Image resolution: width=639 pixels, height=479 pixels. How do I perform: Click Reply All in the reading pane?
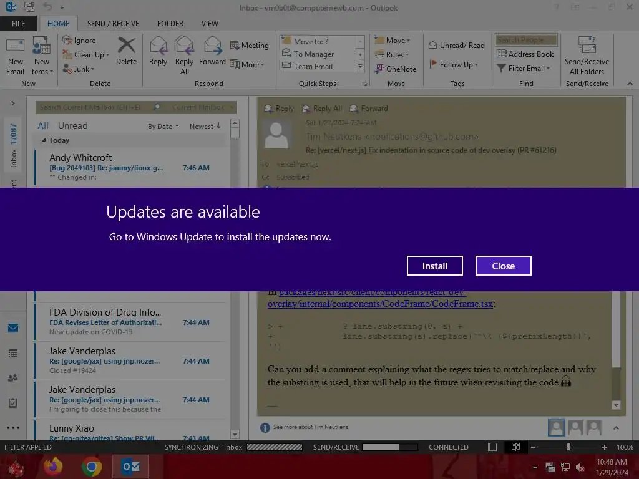(321, 109)
